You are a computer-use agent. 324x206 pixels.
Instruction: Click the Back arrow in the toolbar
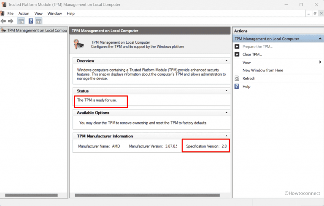[3, 21]
